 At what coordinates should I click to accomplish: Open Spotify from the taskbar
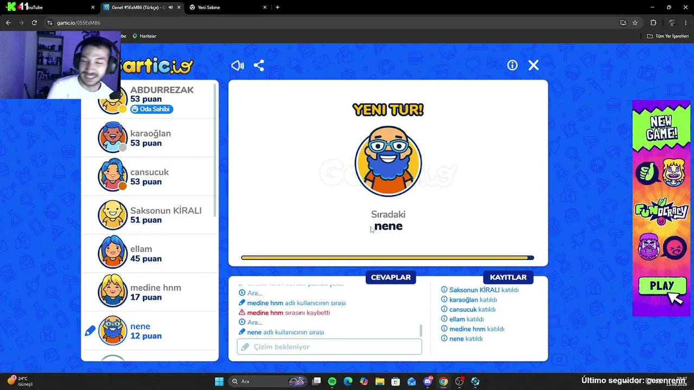[332, 381]
